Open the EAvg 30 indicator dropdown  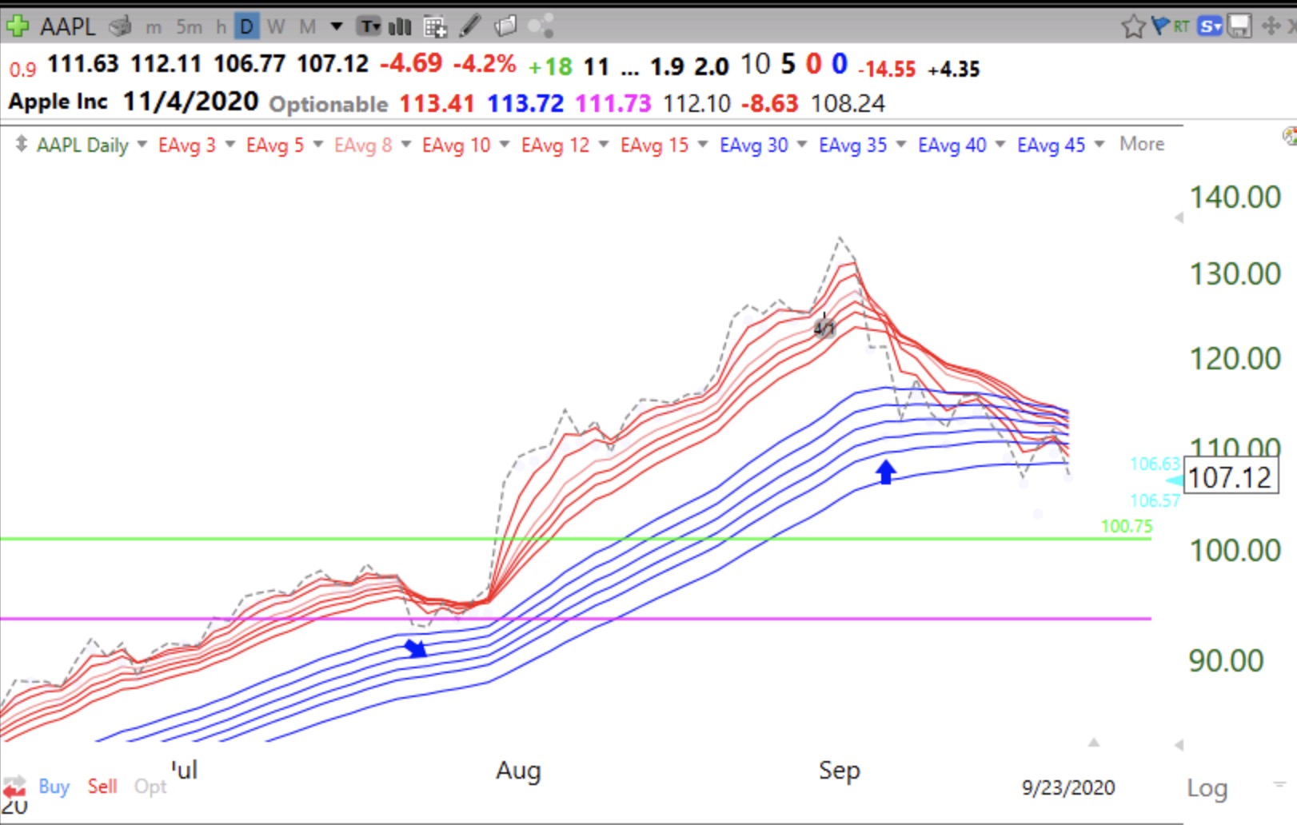pos(802,145)
